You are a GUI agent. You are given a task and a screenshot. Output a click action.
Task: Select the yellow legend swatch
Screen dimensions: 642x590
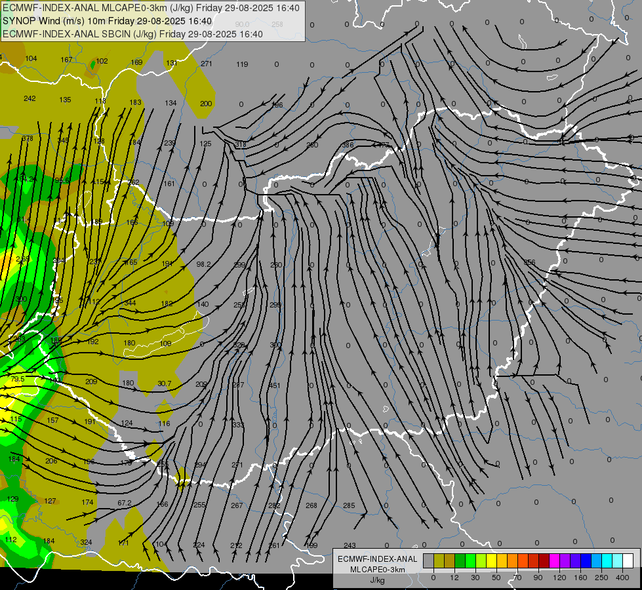tap(492, 559)
